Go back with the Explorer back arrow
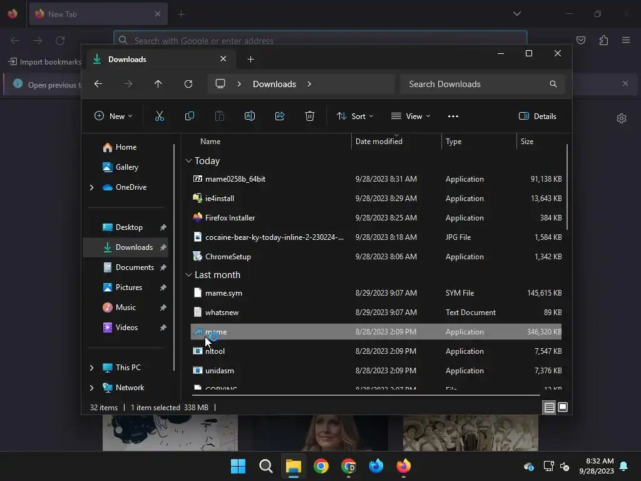The width and height of the screenshot is (641, 481). point(98,84)
